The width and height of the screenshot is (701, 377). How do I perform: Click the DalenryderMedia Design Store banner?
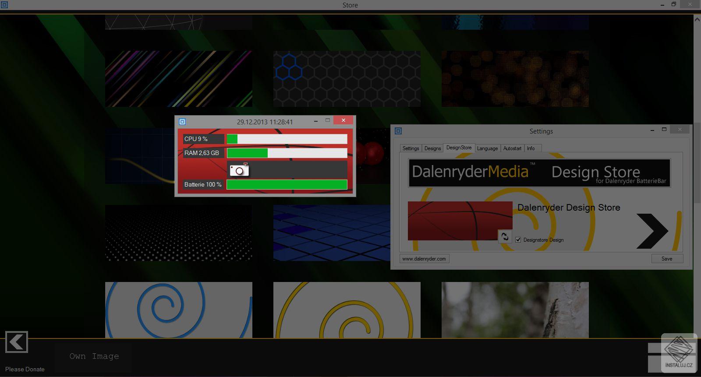coord(539,173)
